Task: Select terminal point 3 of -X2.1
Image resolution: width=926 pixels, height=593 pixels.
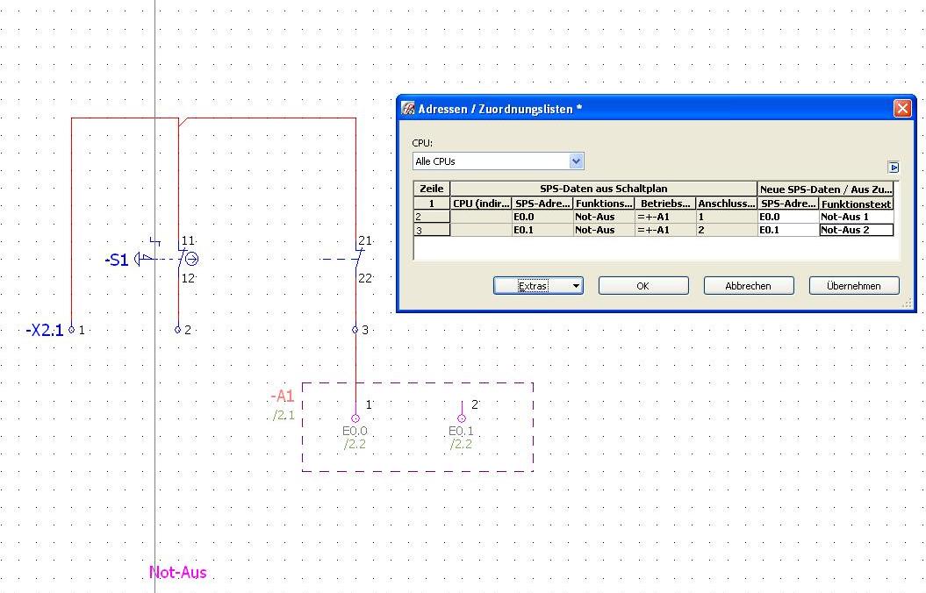Action: pos(355,330)
